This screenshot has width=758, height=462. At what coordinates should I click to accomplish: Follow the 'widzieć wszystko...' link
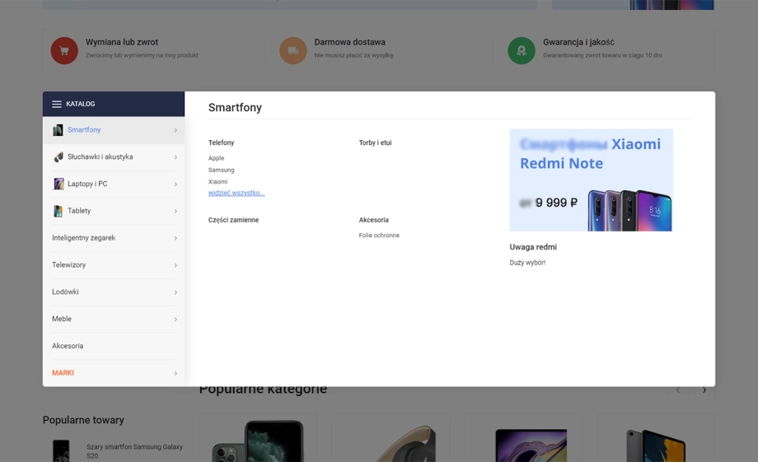point(236,193)
